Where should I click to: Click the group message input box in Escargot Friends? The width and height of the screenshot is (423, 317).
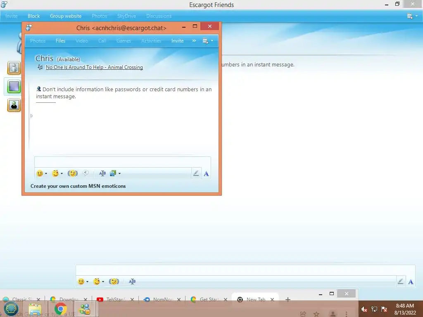pos(245,270)
